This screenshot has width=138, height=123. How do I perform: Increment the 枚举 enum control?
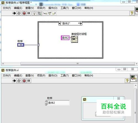[x=46, y=101]
